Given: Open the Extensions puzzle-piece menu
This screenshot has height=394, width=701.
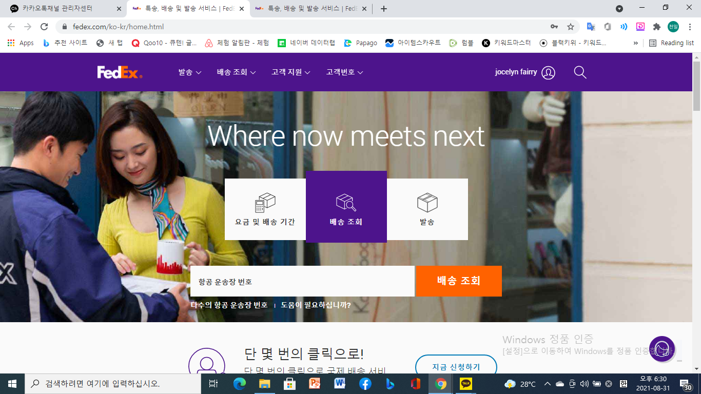Looking at the screenshot, I should (x=656, y=27).
